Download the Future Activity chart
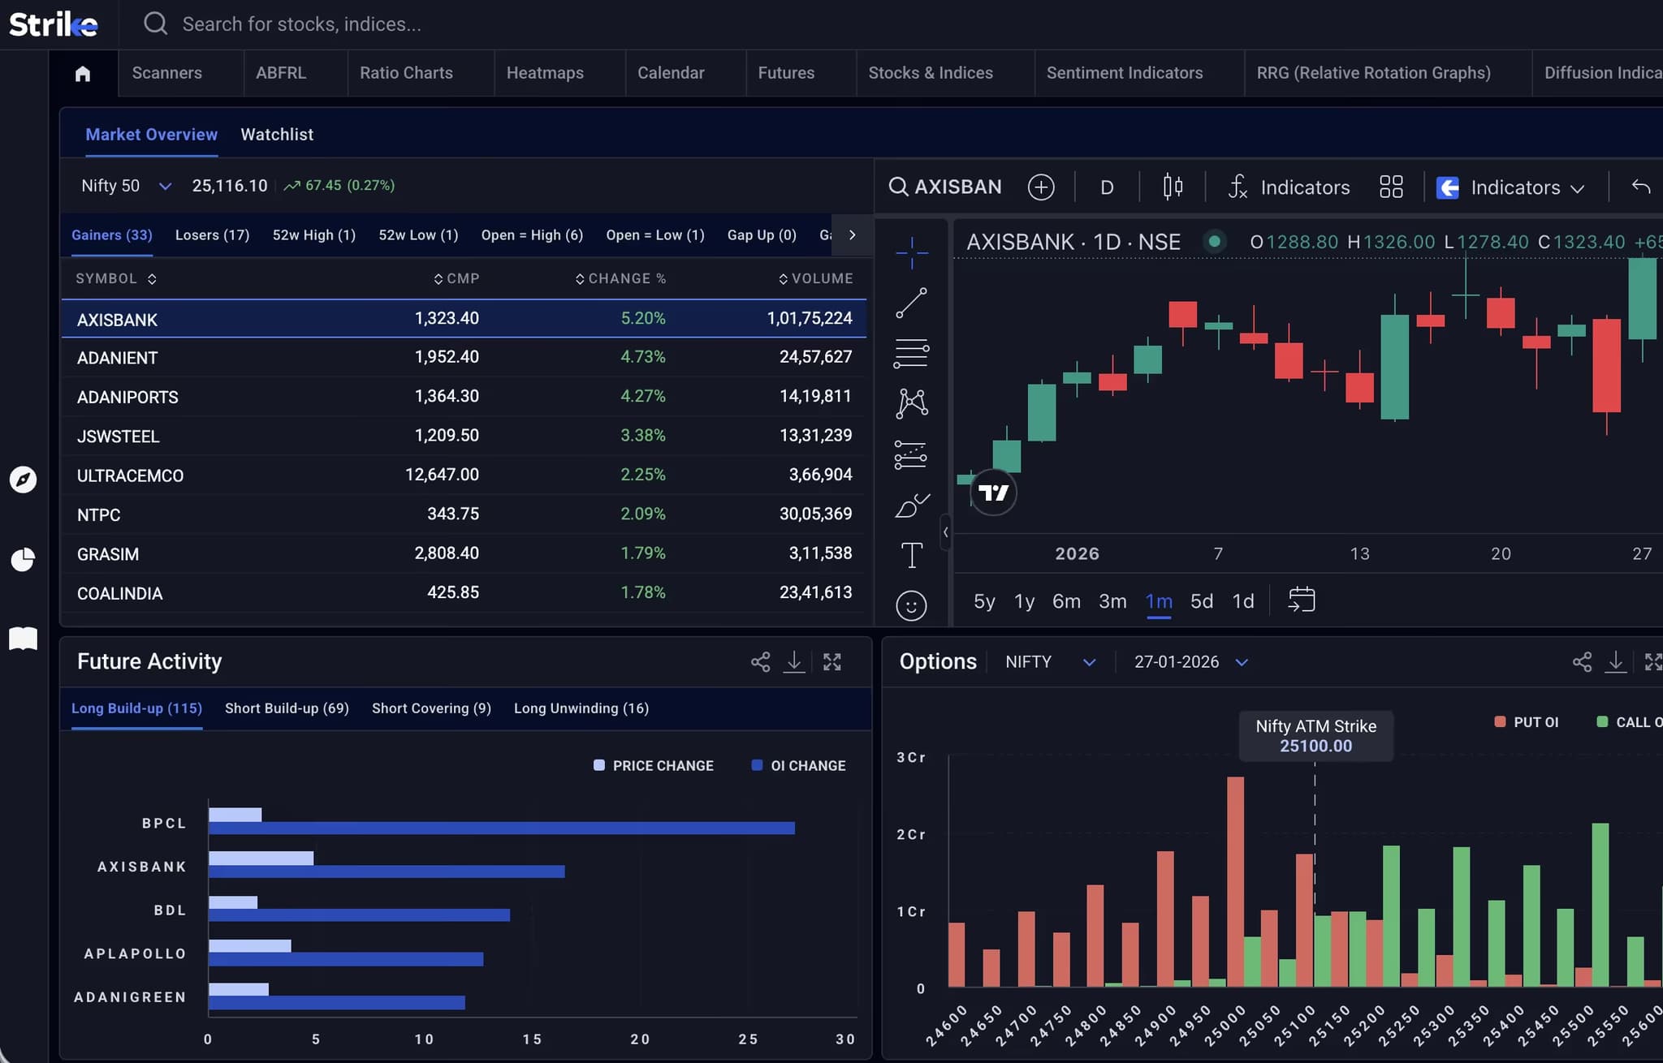This screenshot has height=1063, width=1663. (794, 662)
